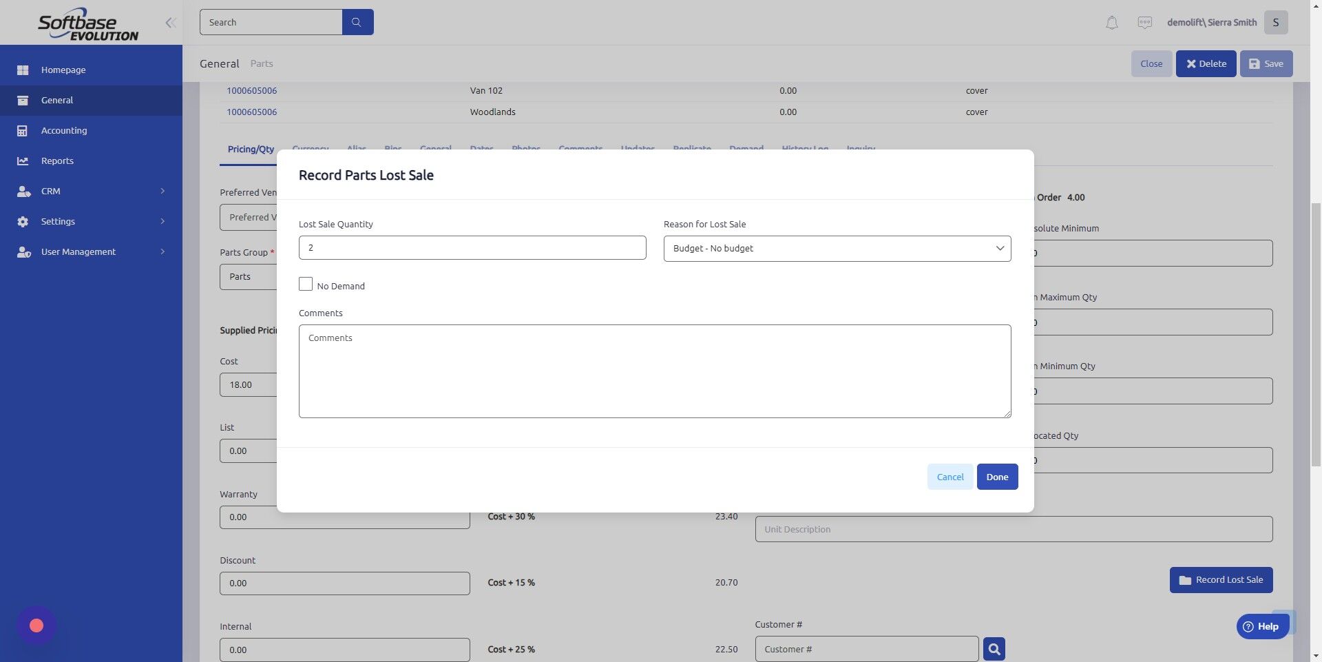Image resolution: width=1322 pixels, height=662 pixels.
Task: Open messages chat bubble icon
Action: [1144, 22]
